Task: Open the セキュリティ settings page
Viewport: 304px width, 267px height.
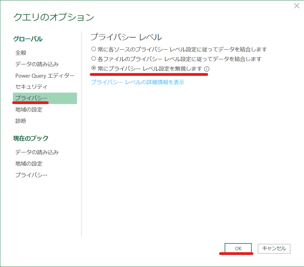Action: pyautogui.click(x=31, y=87)
